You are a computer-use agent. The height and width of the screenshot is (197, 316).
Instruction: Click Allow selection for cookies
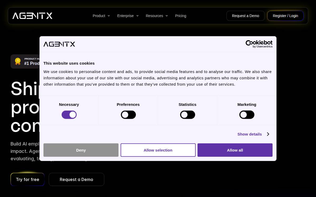[158, 150]
